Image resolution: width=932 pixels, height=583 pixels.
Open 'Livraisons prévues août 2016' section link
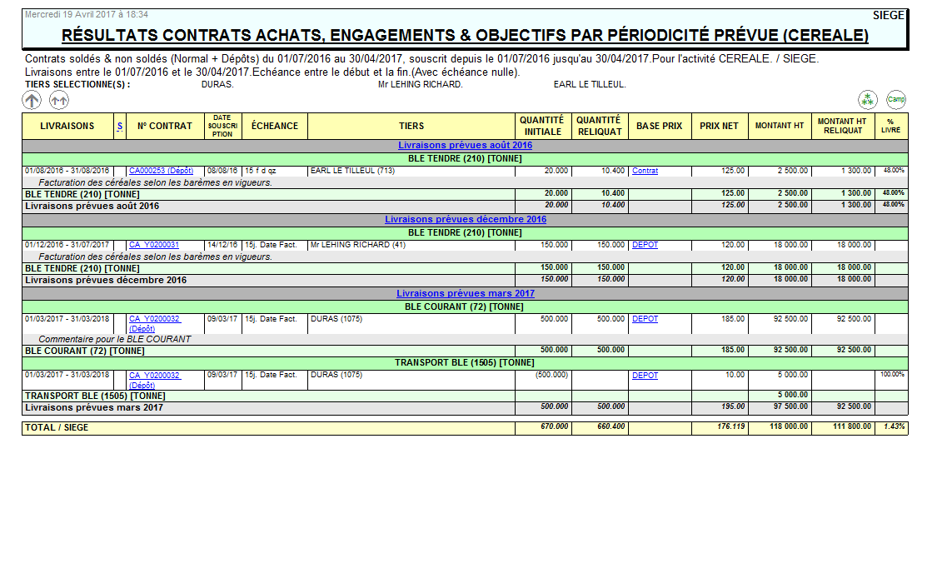tap(466, 144)
